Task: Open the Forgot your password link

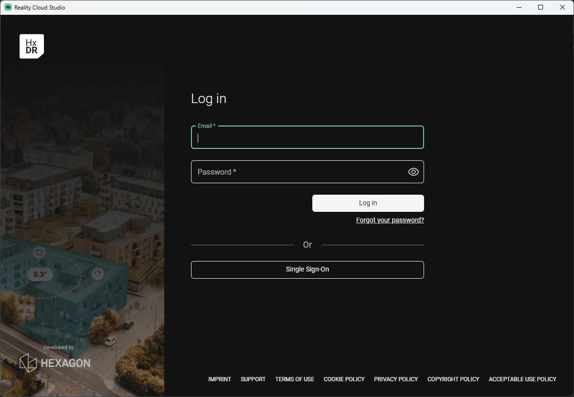Action: coord(390,220)
